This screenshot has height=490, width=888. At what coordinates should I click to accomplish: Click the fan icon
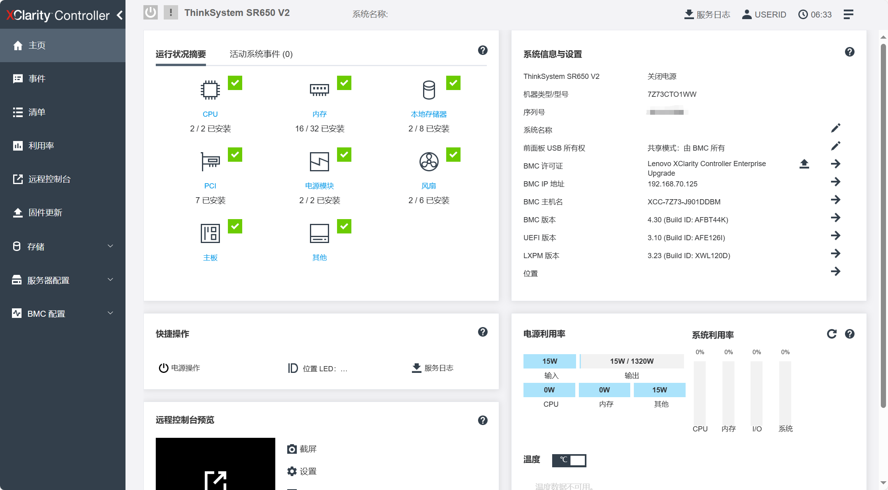click(429, 162)
